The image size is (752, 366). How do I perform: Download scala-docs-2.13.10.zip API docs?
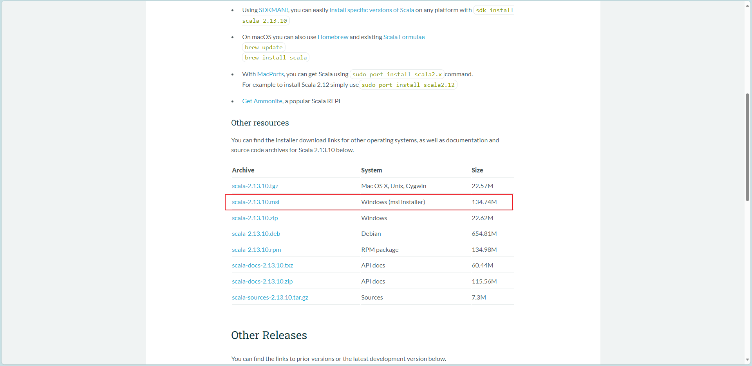point(262,282)
